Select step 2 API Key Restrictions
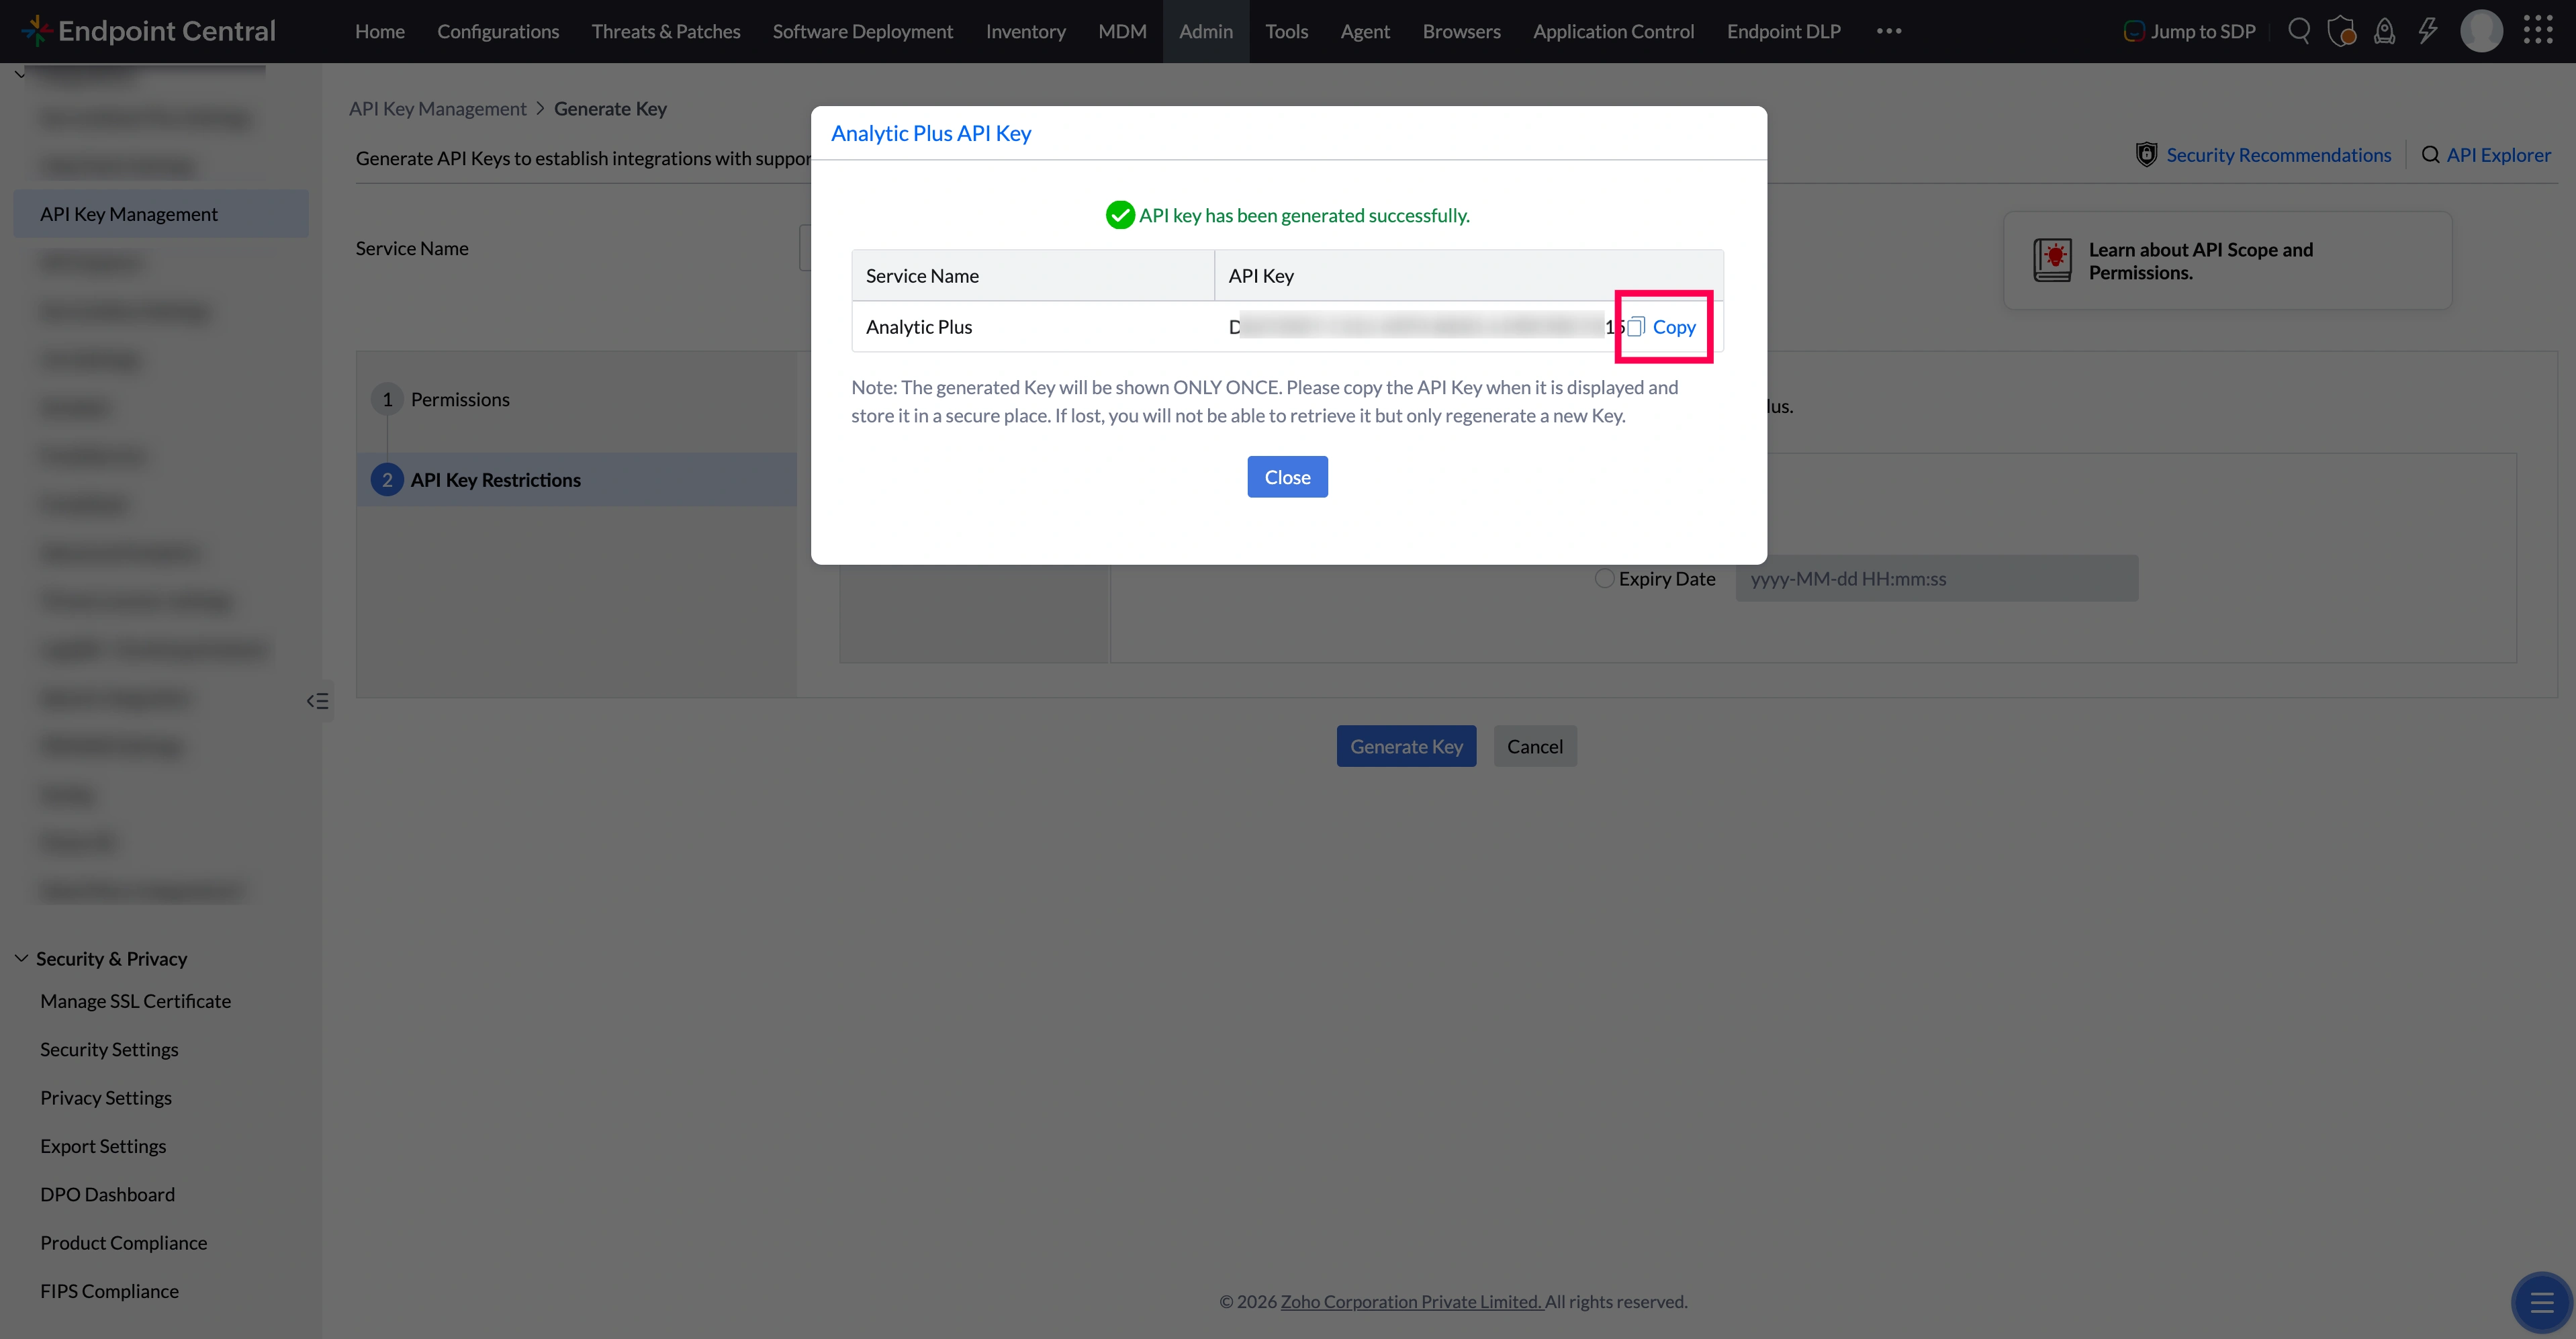Viewport: 2576px width, 1339px height. (576, 479)
